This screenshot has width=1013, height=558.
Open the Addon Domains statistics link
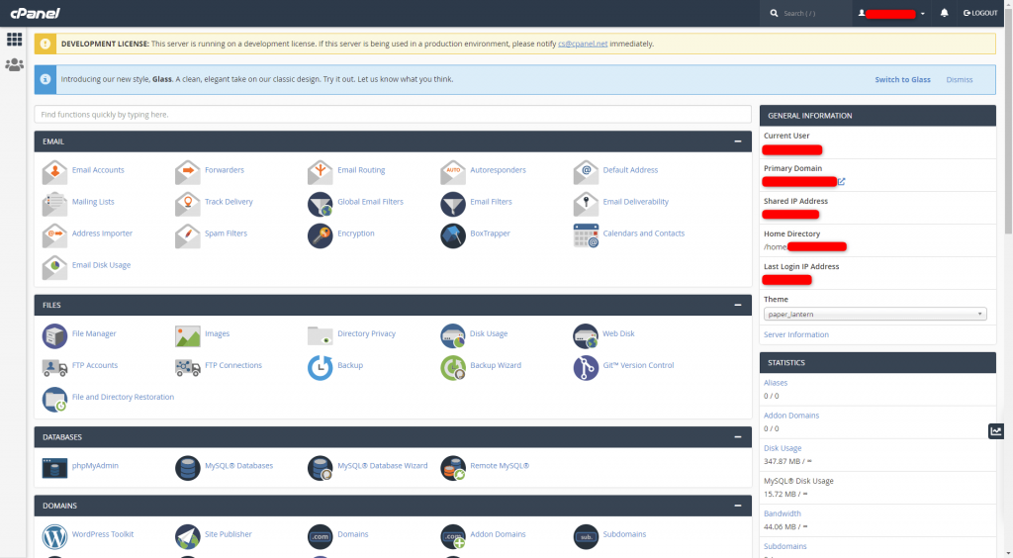click(791, 416)
